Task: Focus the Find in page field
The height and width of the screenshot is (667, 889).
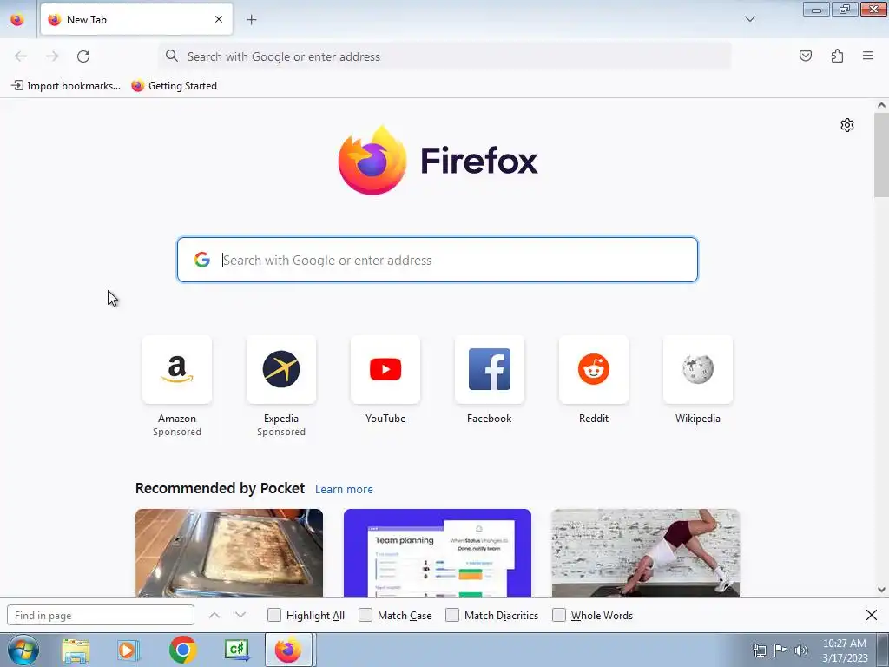Action: [x=101, y=616]
